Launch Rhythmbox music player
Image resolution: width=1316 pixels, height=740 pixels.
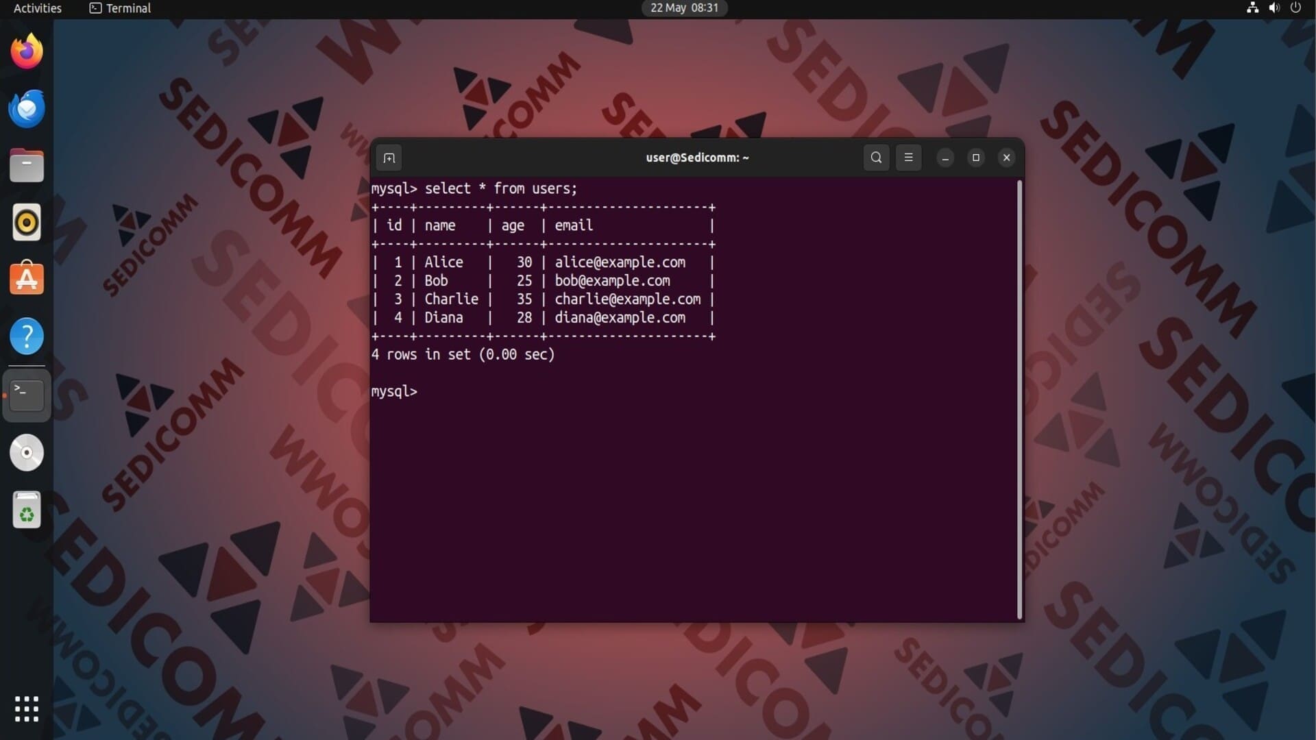27,223
